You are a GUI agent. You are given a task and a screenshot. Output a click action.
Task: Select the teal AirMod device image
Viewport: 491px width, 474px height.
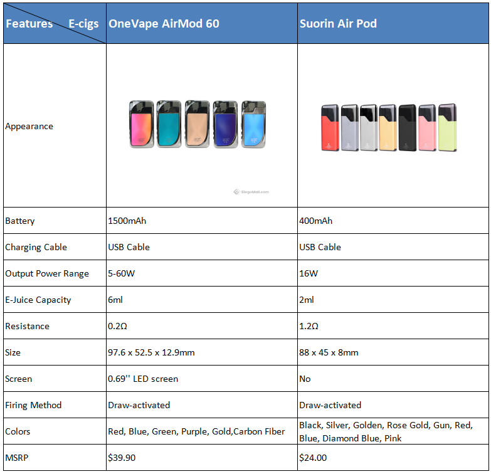(169, 124)
